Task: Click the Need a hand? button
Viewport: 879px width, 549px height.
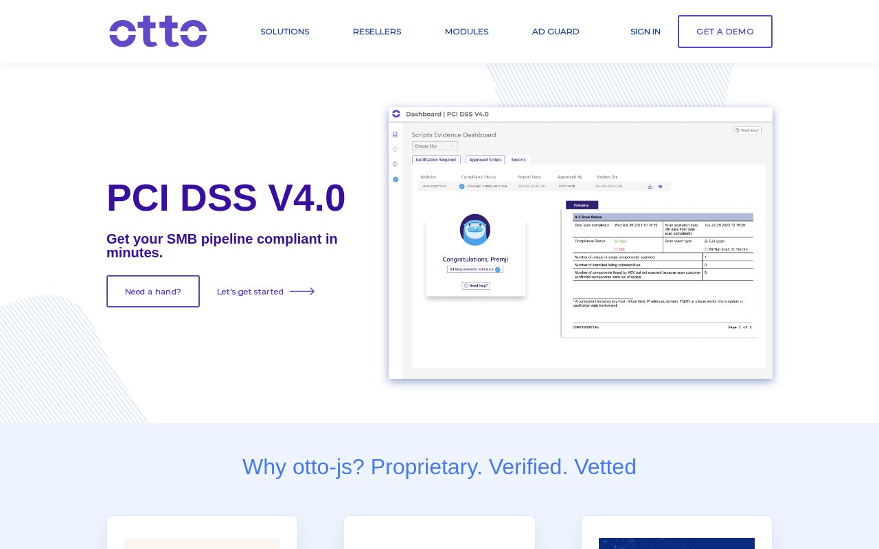Action: pos(153,292)
